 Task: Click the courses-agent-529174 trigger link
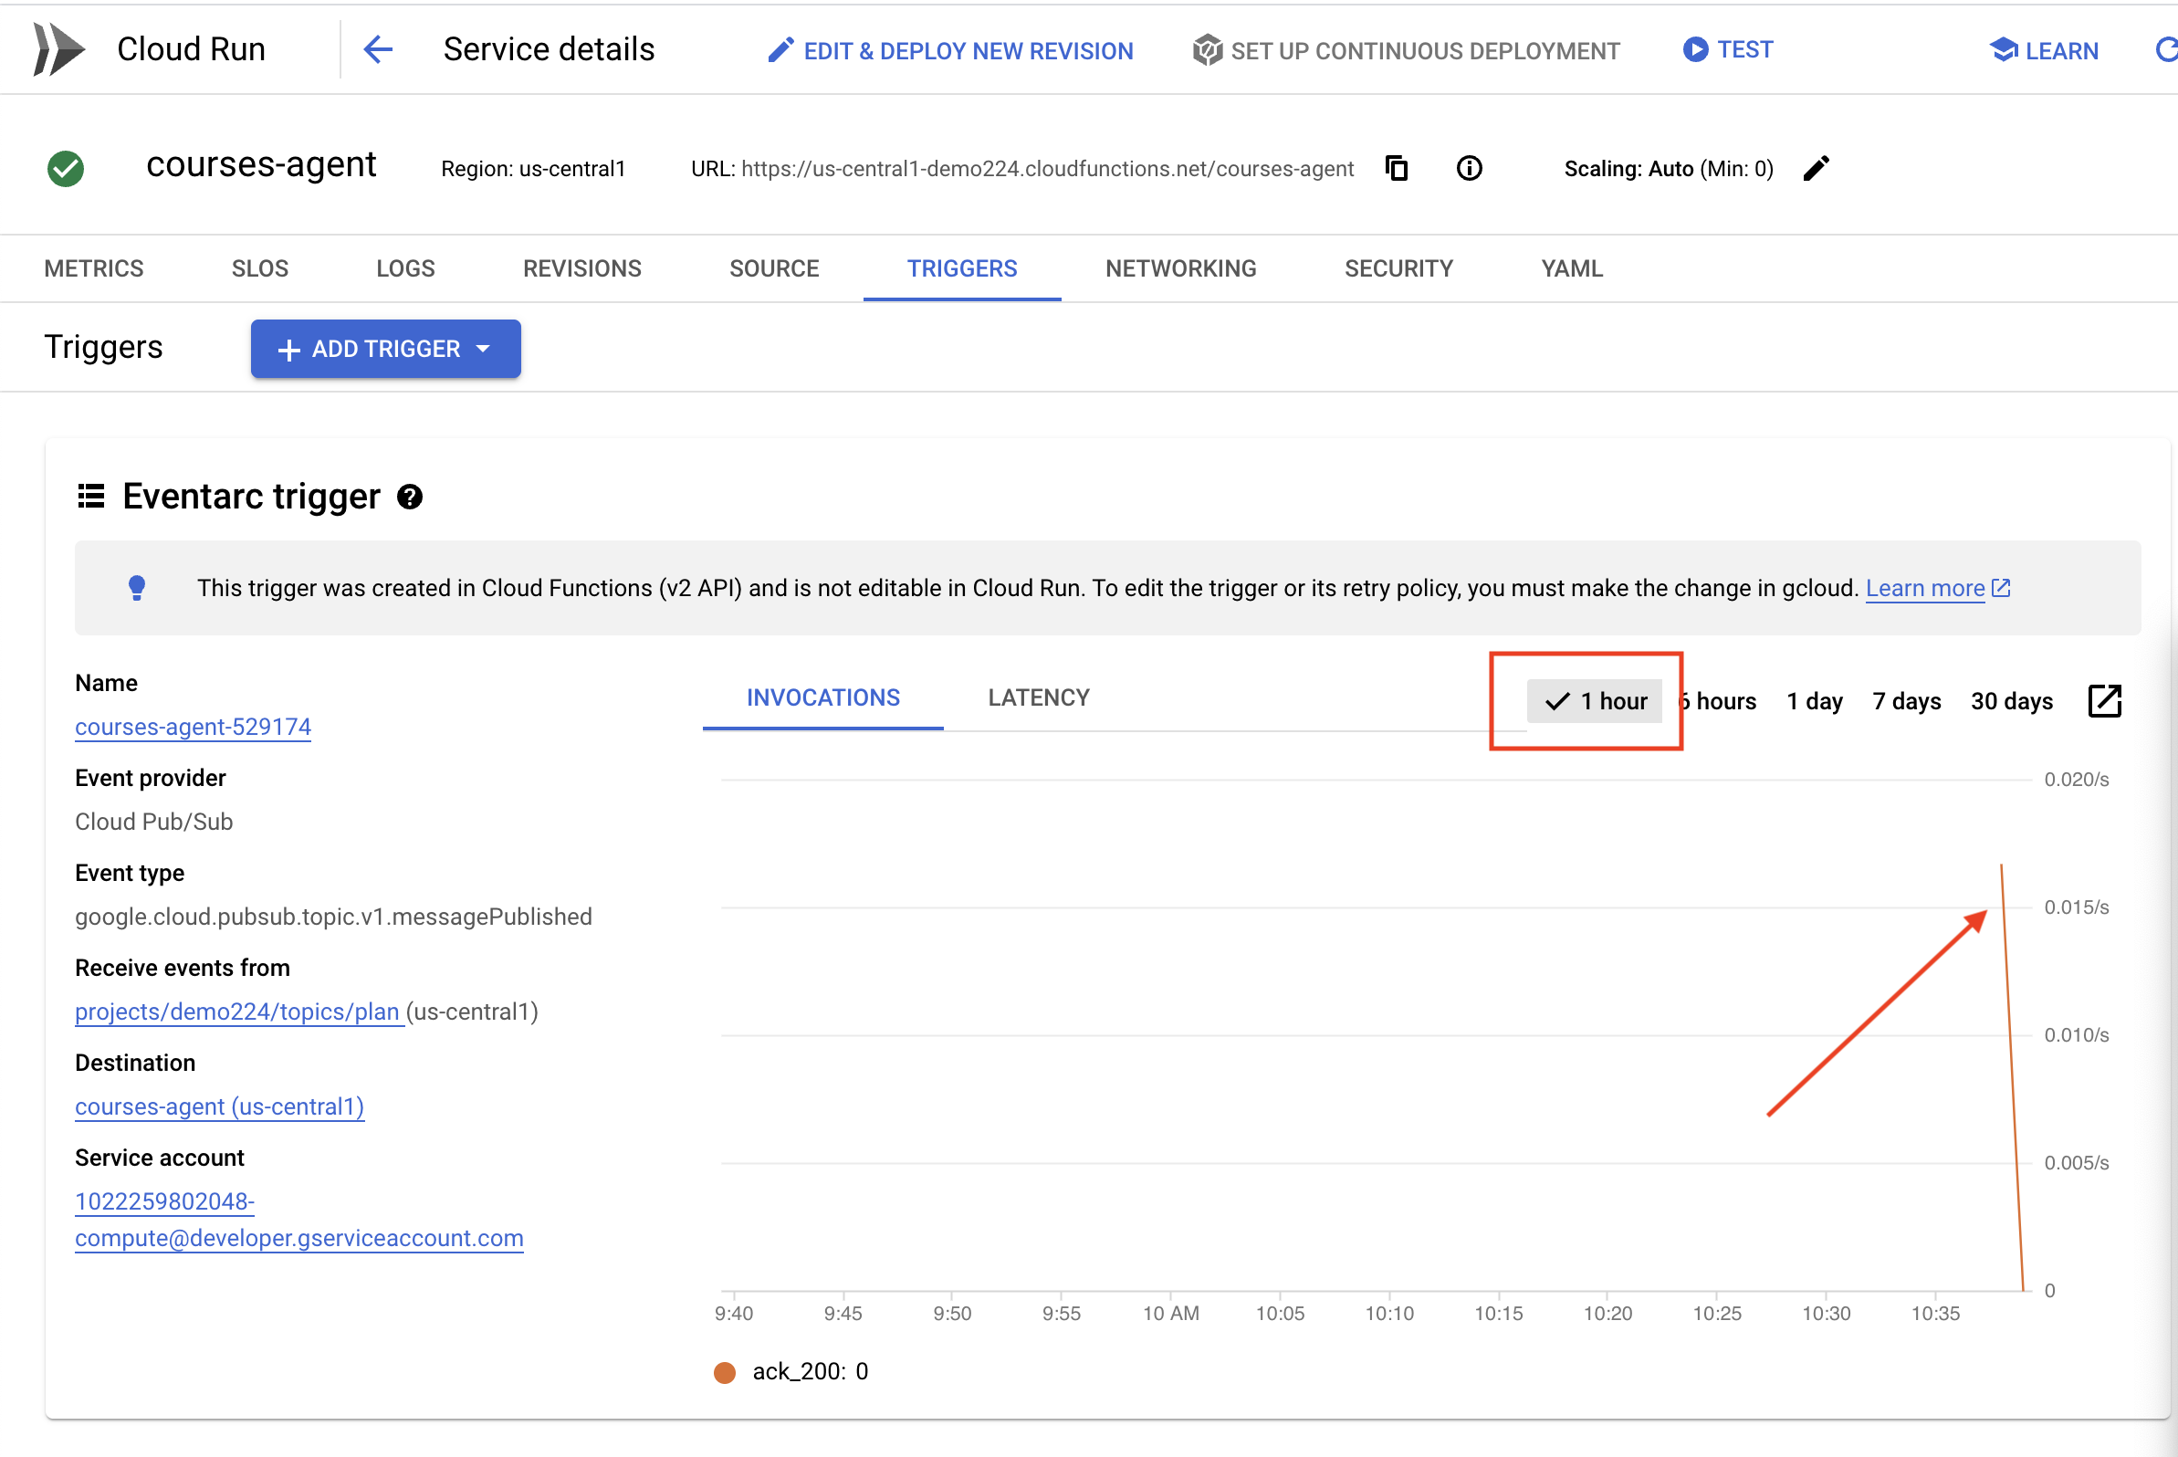tap(194, 727)
